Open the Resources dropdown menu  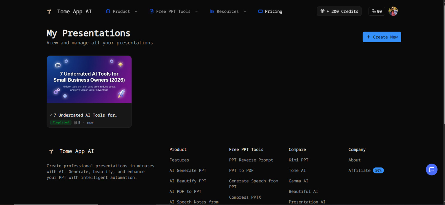[228, 11]
